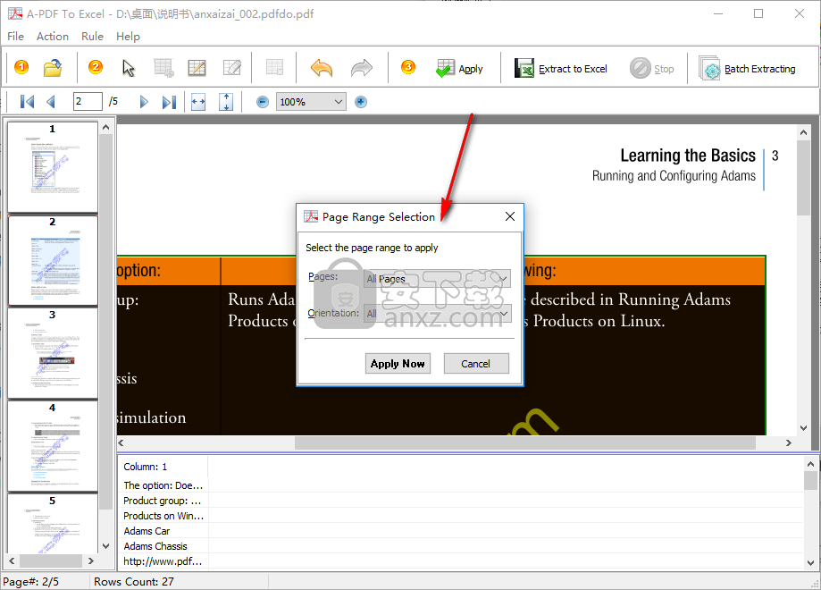The width and height of the screenshot is (821, 590).
Task: Click thumbnail panel scroll up arrow
Action: click(x=105, y=127)
